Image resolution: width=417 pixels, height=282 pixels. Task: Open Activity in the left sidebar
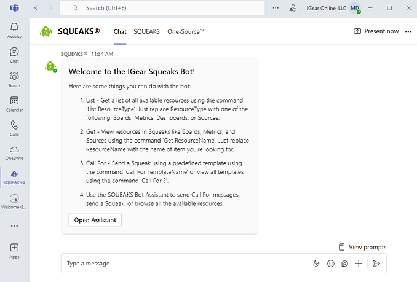click(x=14, y=30)
